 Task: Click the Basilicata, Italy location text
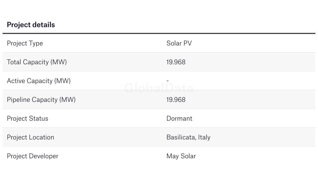(x=188, y=137)
